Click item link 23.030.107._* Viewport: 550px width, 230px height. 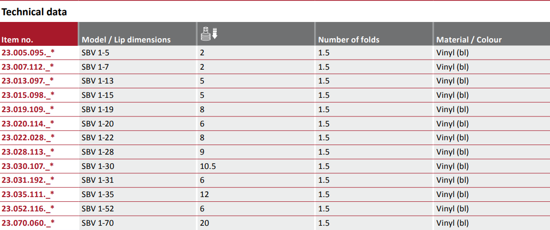(28, 166)
